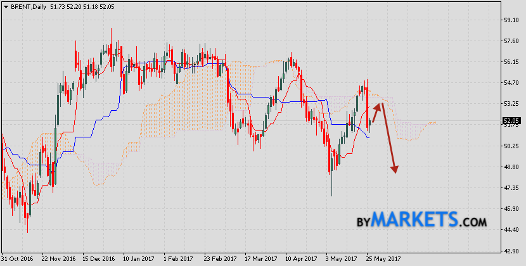This screenshot has width=526, height=266.
Task: Click the highest candle wick in December 2016
Action: point(112,32)
